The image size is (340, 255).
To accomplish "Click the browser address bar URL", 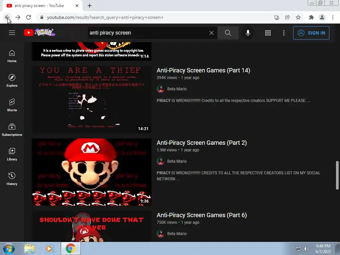I will coord(105,17).
